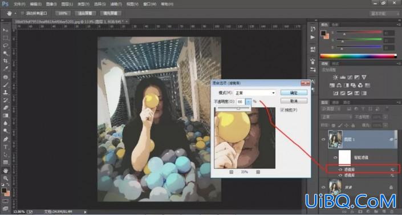
Task: Toggle visibility of 智能滤镜 mask
Action: coord(335,157)
